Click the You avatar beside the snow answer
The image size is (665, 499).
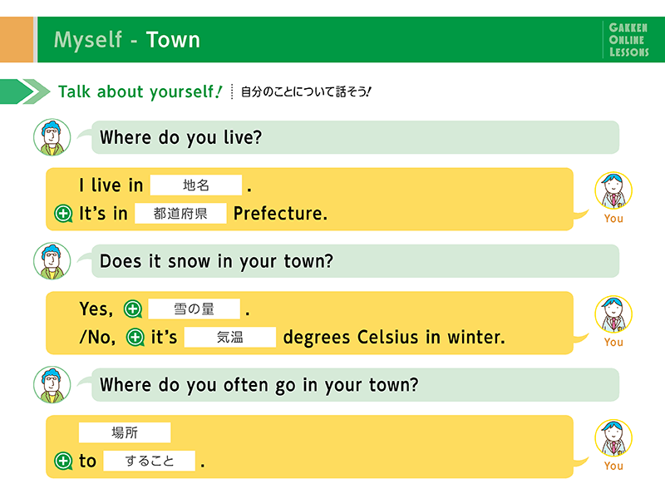(613, 317)
